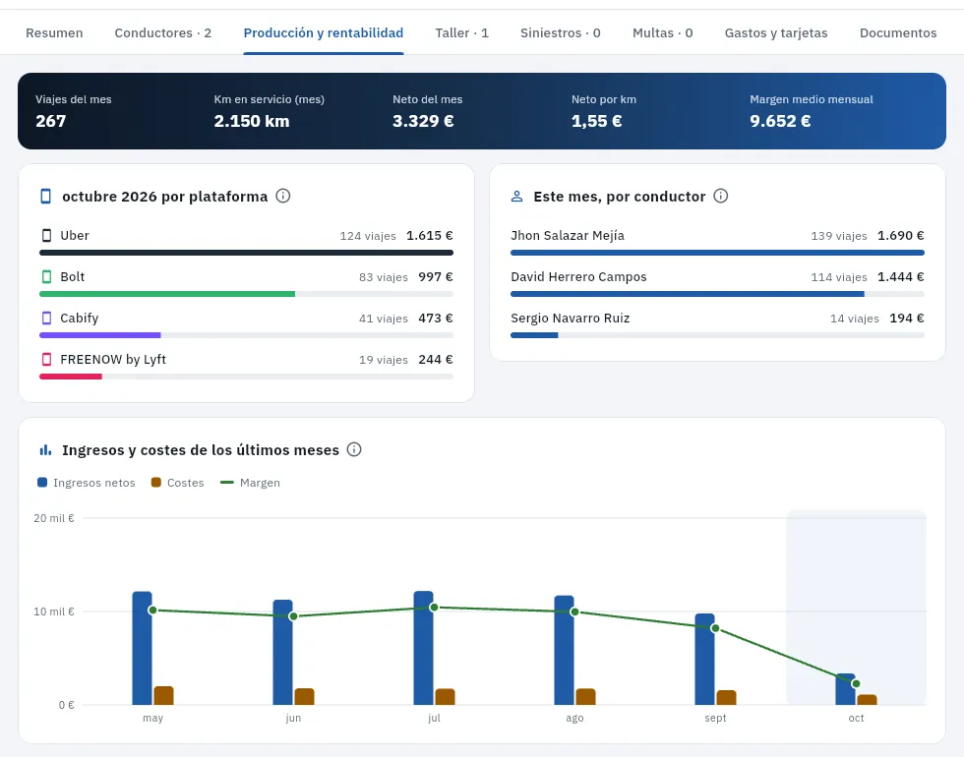Click the Bolt green progress bar
The image size is (964, 757).
coord(167,294)
